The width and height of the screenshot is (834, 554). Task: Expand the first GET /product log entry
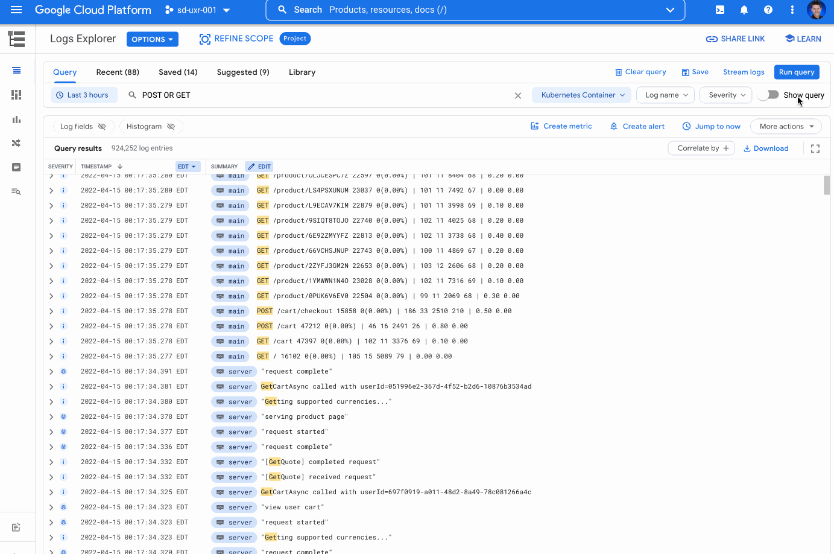point(51,175)
